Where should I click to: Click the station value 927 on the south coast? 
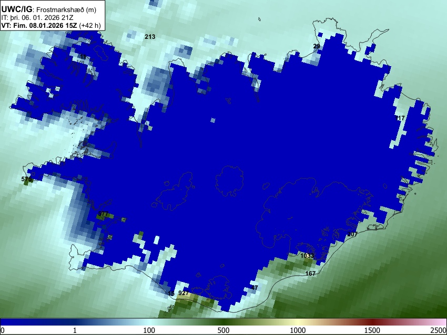(x=184, y=293)
